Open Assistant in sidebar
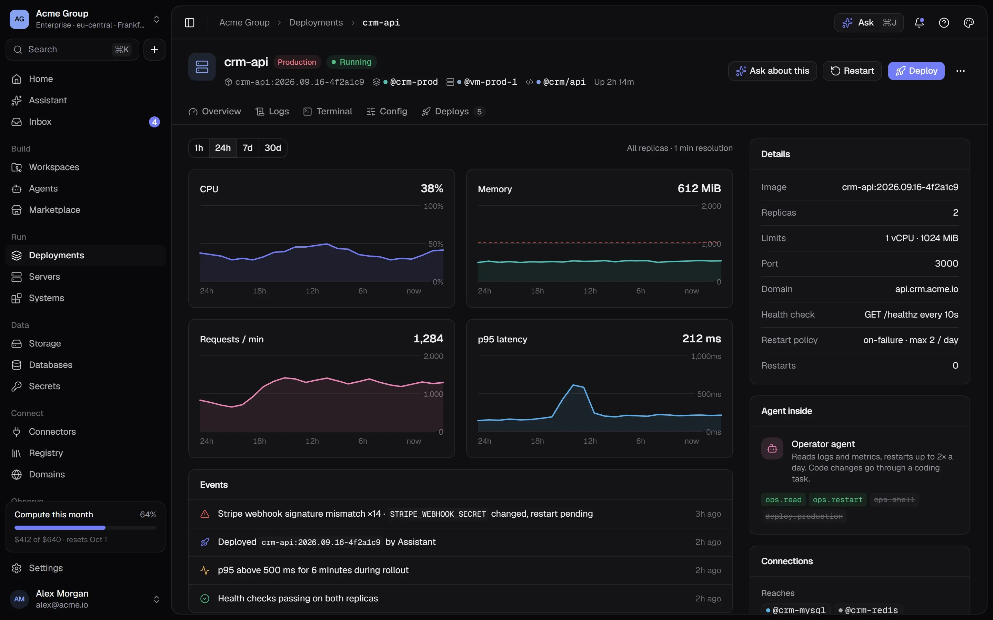 pos(86,101)
